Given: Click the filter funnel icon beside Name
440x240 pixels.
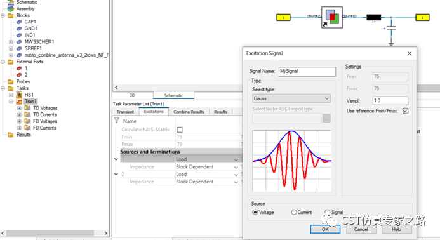Looking at the screenshot, I should pyautogui.click(x=117, y=121).
